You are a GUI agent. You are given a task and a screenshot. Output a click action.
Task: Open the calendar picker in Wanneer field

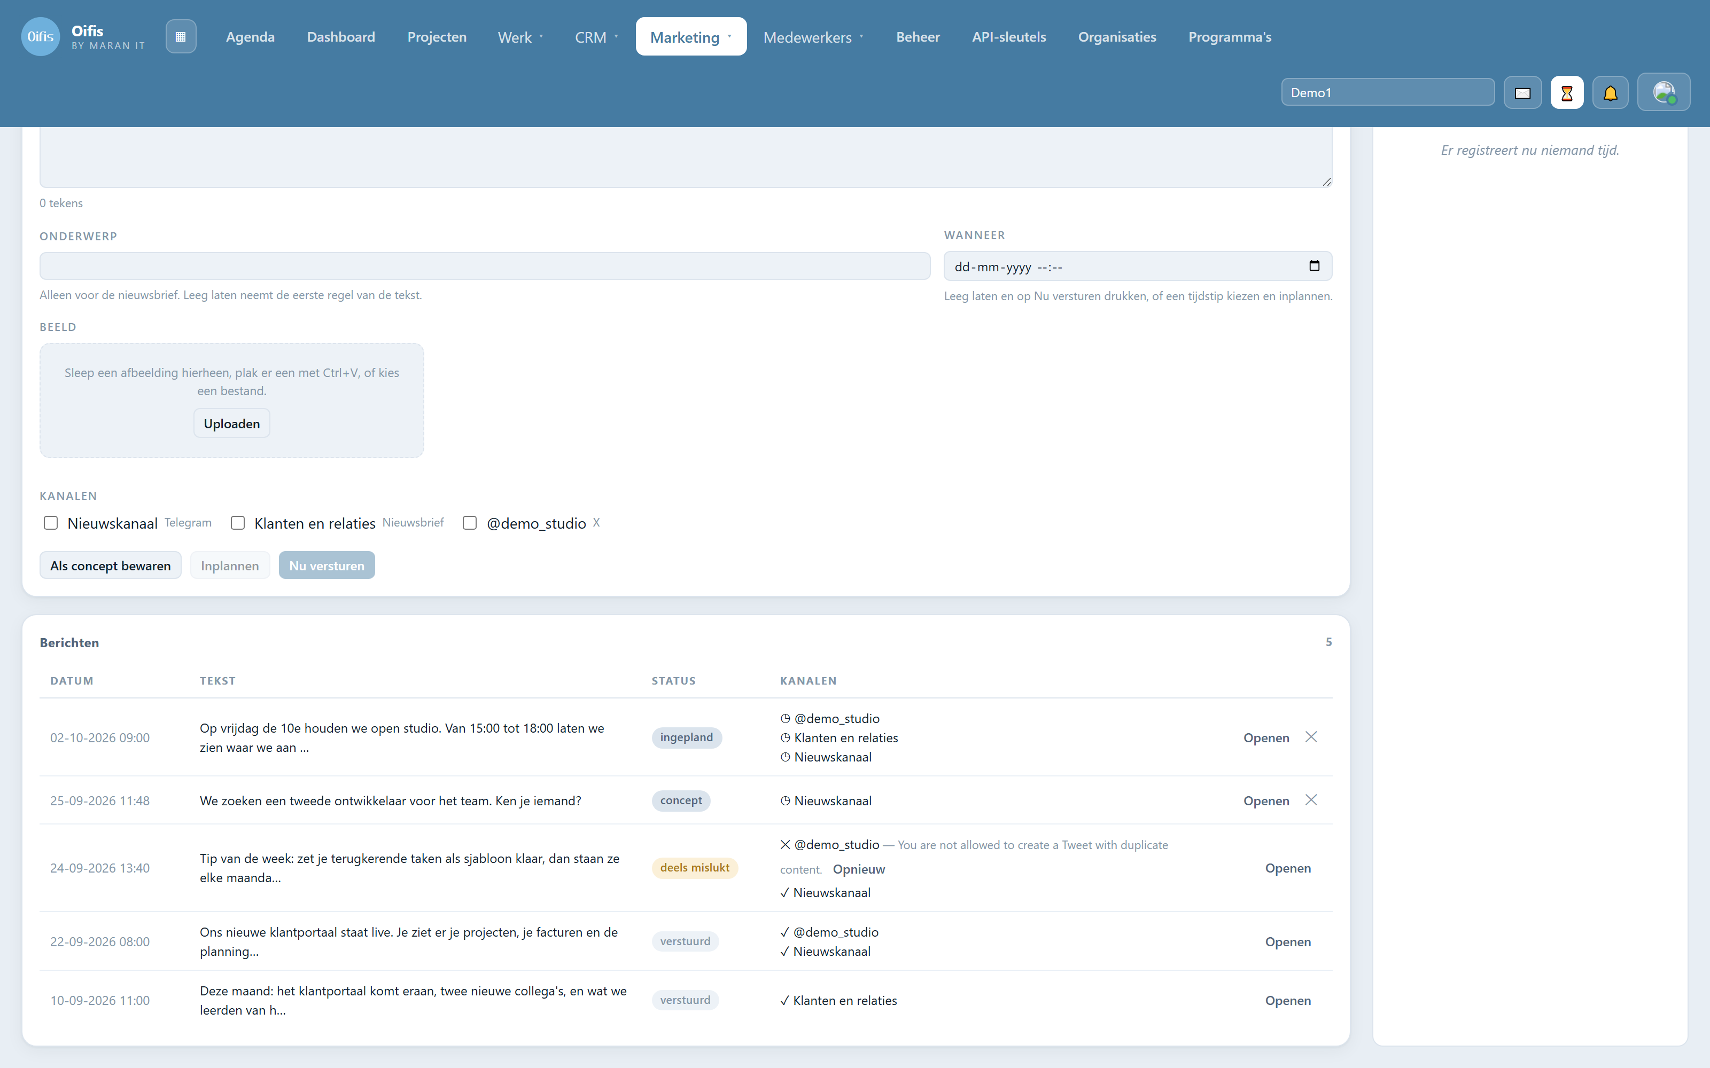point(1315,266)
